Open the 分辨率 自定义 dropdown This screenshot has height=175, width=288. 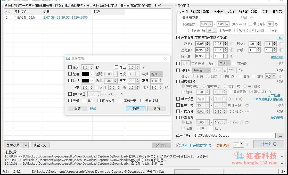coord(201,70)
